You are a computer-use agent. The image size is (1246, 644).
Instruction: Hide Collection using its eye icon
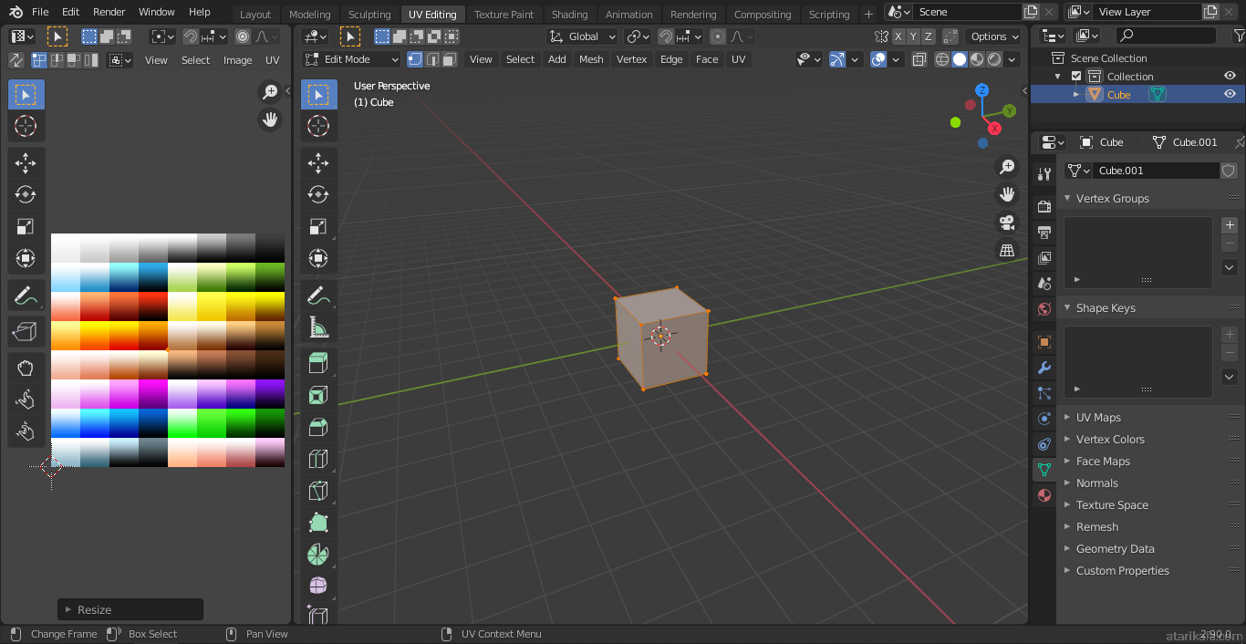click(x=1230, y=77)
